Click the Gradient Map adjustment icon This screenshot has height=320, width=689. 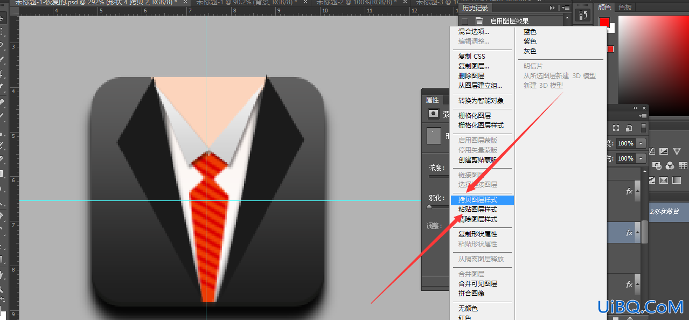click(678, 180)
